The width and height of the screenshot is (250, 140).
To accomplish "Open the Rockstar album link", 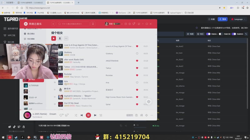I will pyautogui.click(x=109, y=75).
